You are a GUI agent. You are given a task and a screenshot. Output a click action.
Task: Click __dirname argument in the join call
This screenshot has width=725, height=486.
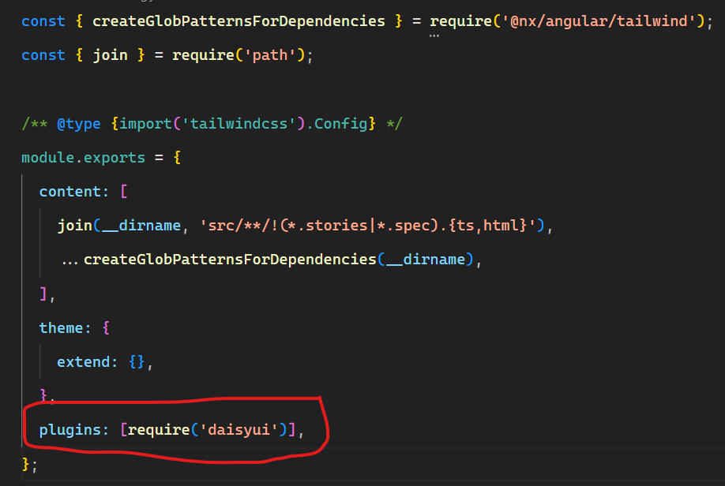coord(141,226)
